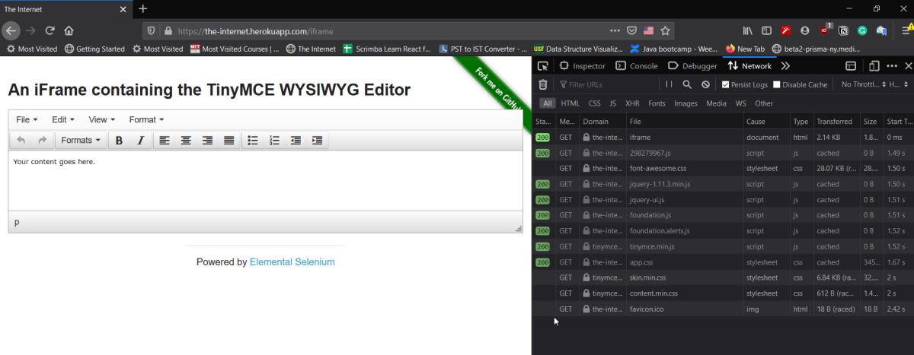The height and width of the screenshot is (355, 914).
Task: Open the network search magnifier icon
Action: (687, 84)
